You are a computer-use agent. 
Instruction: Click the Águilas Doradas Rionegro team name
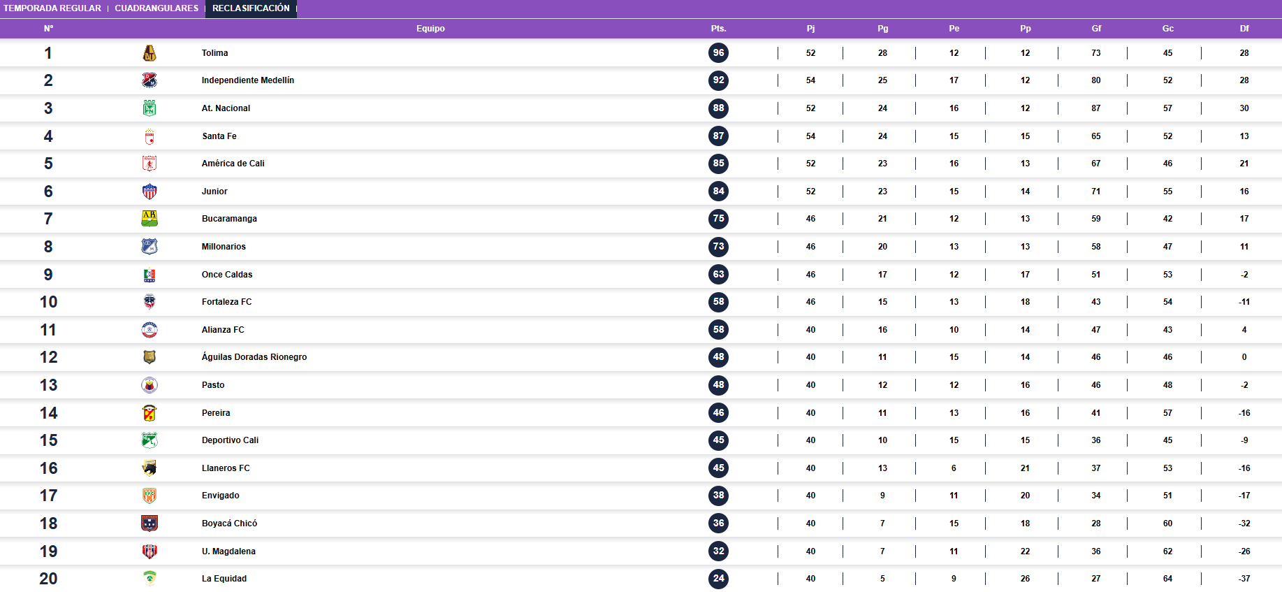tap(254, 357)
